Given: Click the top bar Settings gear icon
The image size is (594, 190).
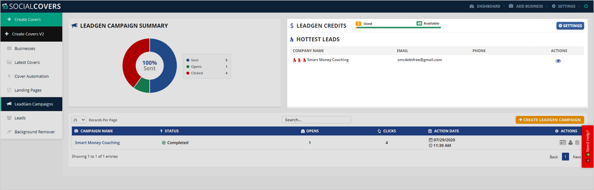Looking at the screenshot, I should (x=553, y=6).
